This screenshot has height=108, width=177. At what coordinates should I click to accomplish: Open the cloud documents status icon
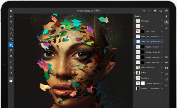[155, 11]
